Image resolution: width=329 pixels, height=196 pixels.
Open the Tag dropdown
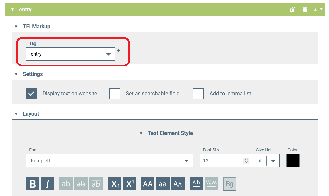pos(108,54)
